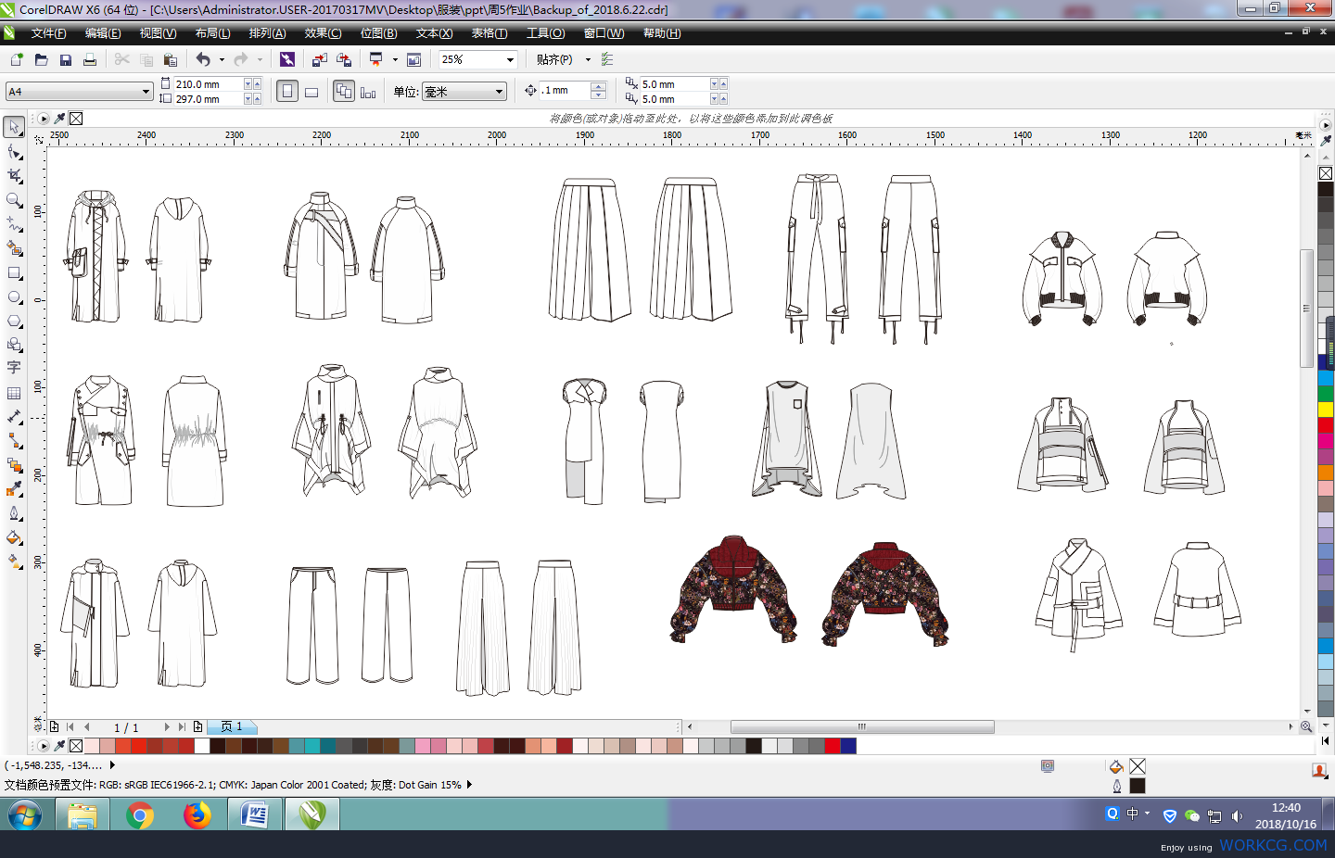The image size is (1335, 858).
Task: Select the Ellipse tool
Action: (15, 297)
